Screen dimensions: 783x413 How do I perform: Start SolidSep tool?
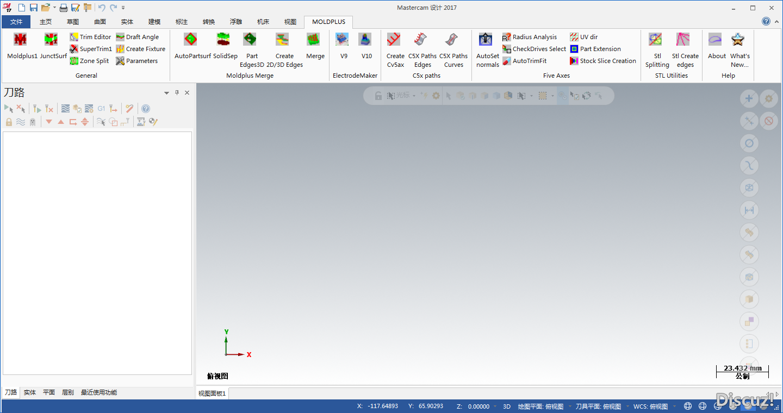tap(225, 46)
